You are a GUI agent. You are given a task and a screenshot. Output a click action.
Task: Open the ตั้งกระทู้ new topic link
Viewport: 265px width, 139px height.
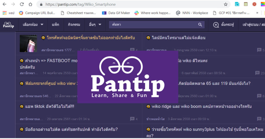point(227,25)
